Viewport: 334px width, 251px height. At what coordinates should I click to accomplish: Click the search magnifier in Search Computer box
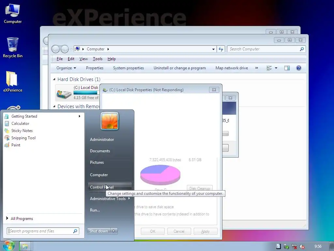[302, 49]
